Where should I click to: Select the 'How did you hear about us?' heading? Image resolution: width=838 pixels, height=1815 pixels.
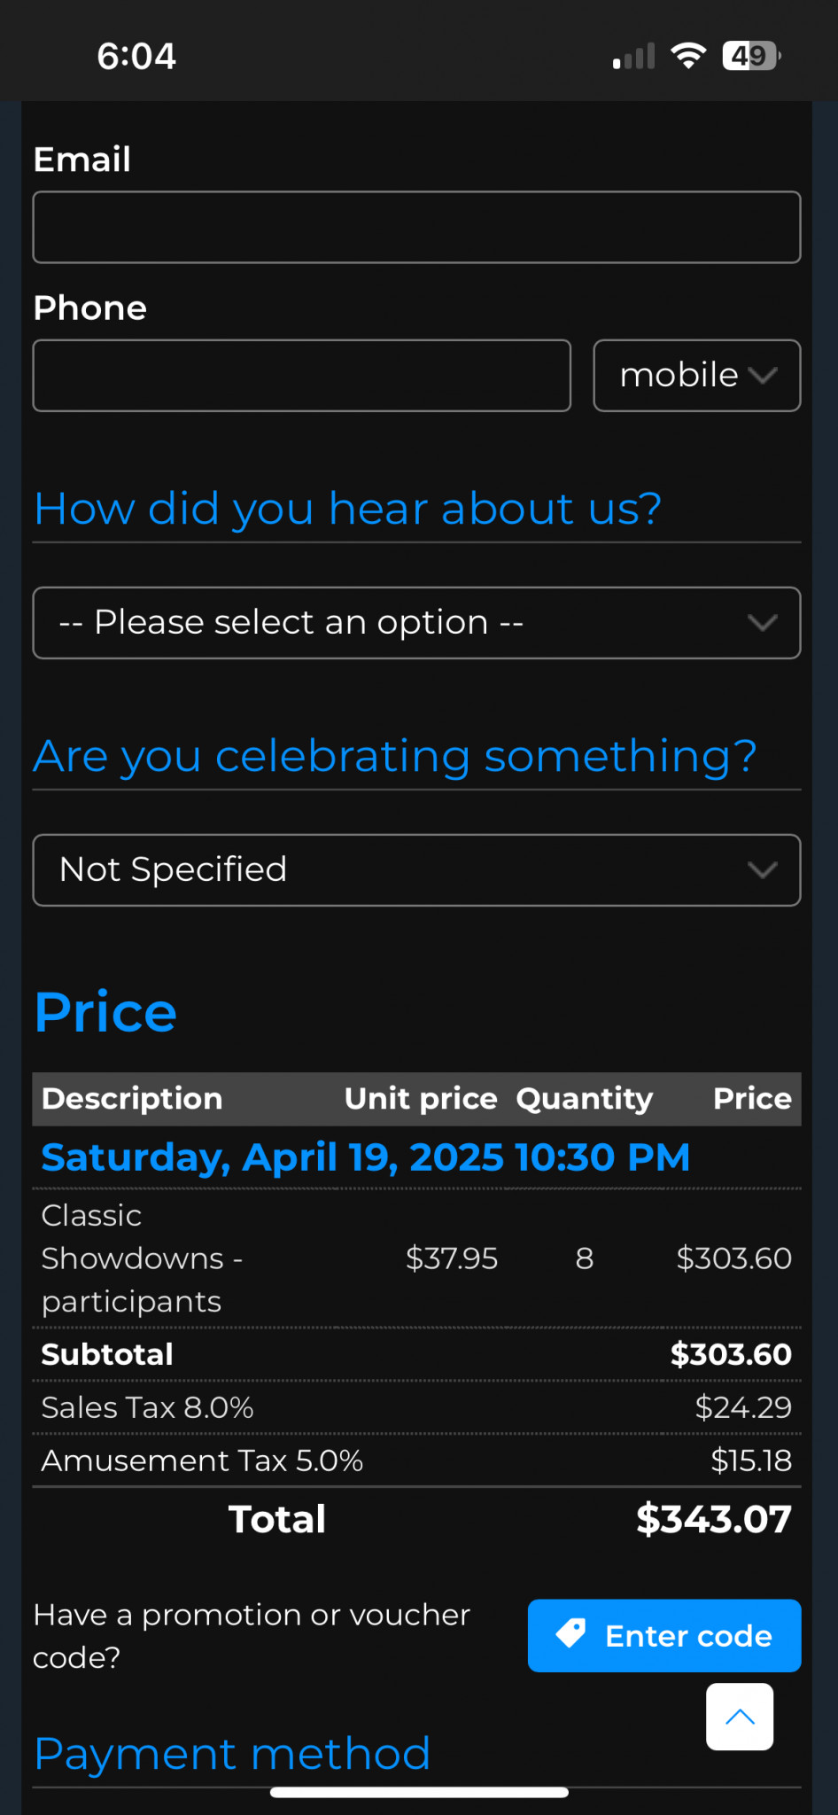click(347, 509)
